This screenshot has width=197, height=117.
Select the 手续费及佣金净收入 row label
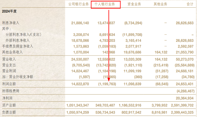coord(18,46)
